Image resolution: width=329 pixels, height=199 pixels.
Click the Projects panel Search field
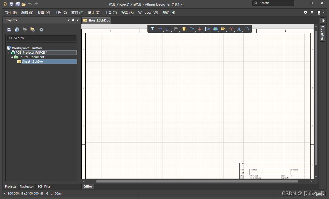tap(42, 38)
